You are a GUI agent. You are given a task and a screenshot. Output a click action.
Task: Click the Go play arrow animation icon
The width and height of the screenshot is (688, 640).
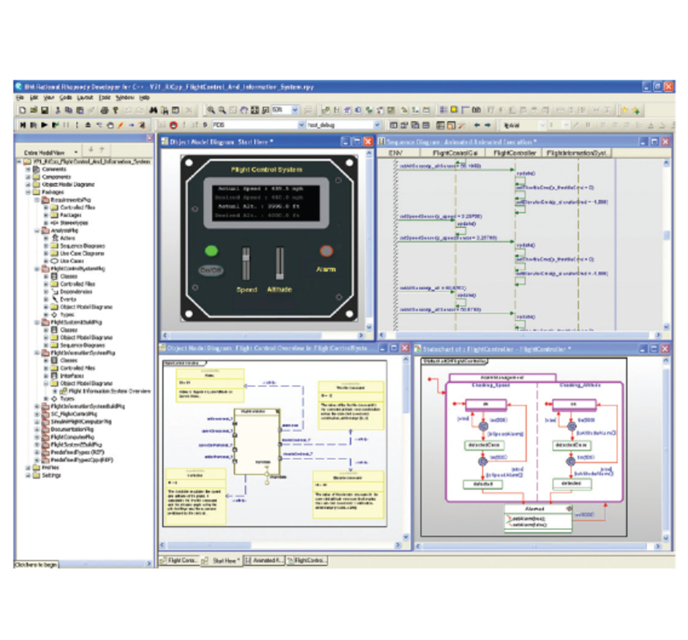pyautogui.click(x=44, y=125)
